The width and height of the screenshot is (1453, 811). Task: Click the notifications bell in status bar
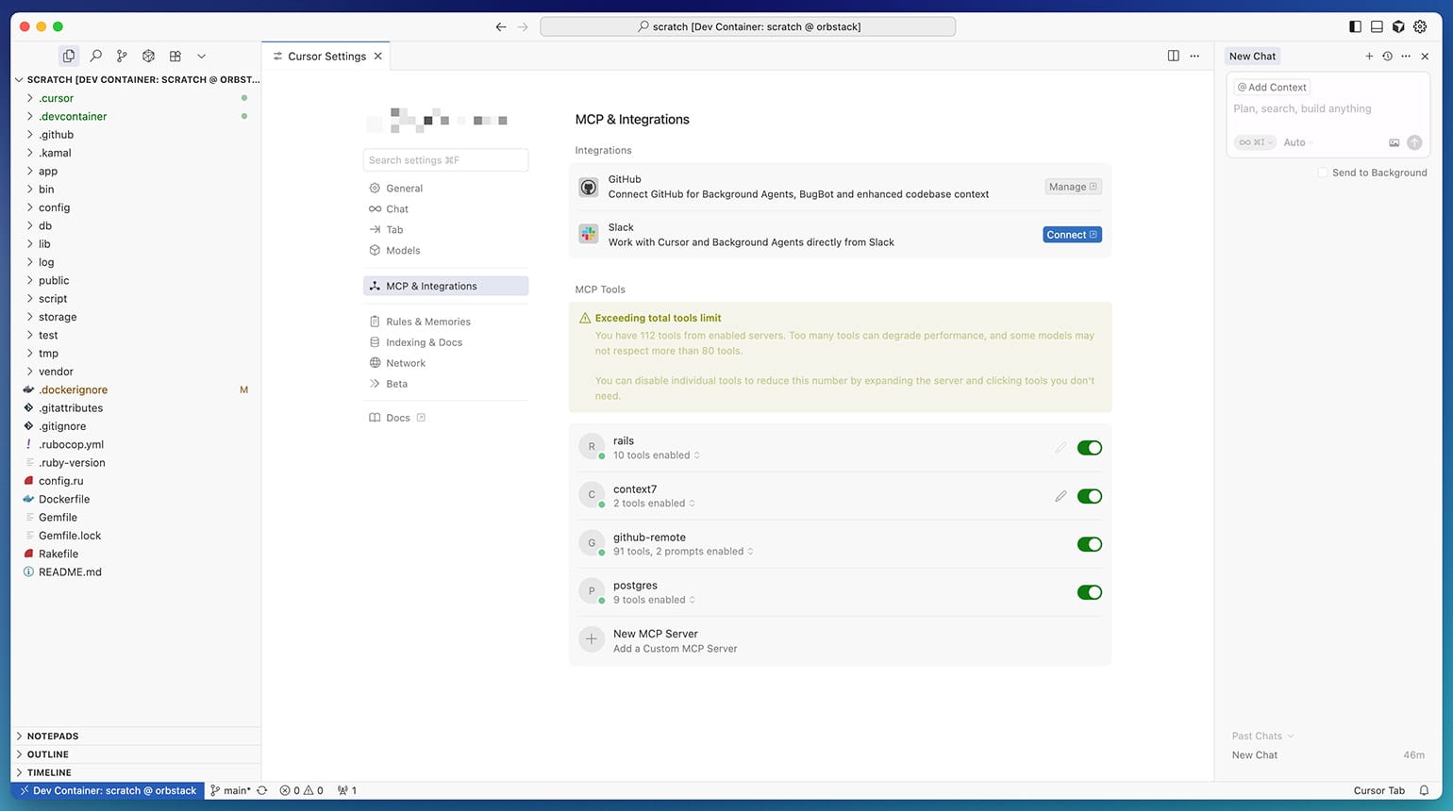pyautogui.click(x=1424, y=790)
